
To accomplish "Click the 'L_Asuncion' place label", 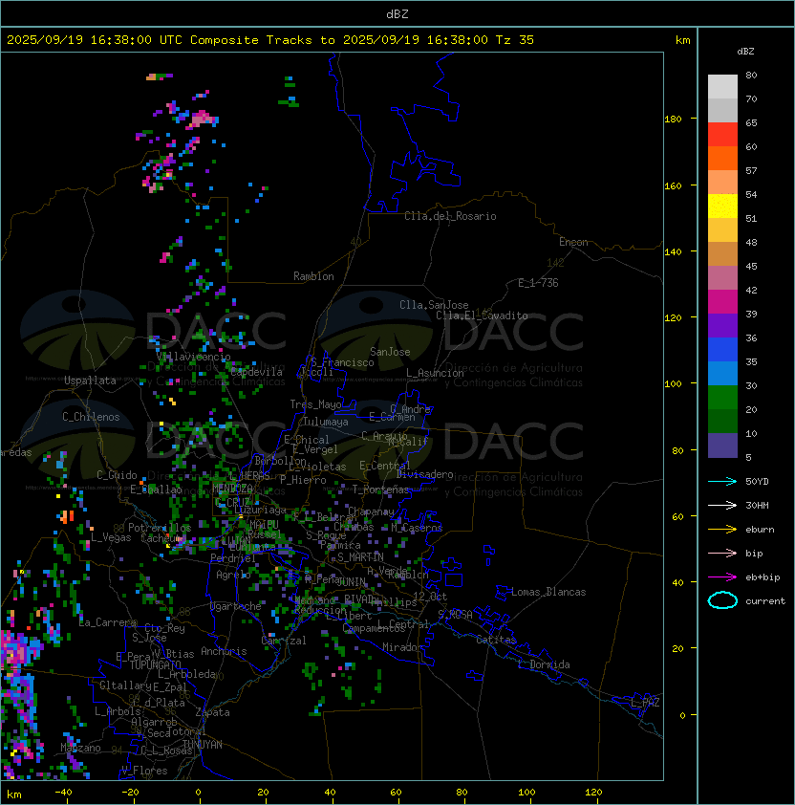I will (435, 373).
